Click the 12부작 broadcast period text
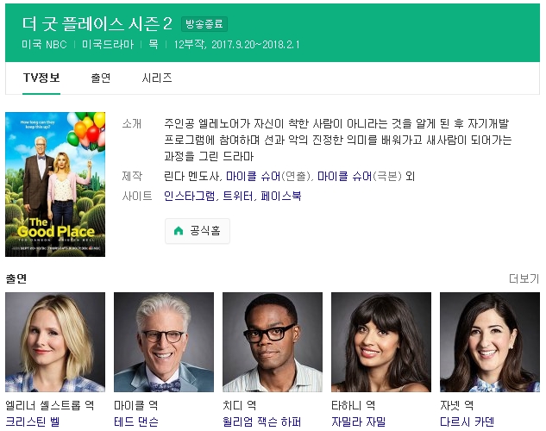546x431 pixels. (x=237, y=45)
